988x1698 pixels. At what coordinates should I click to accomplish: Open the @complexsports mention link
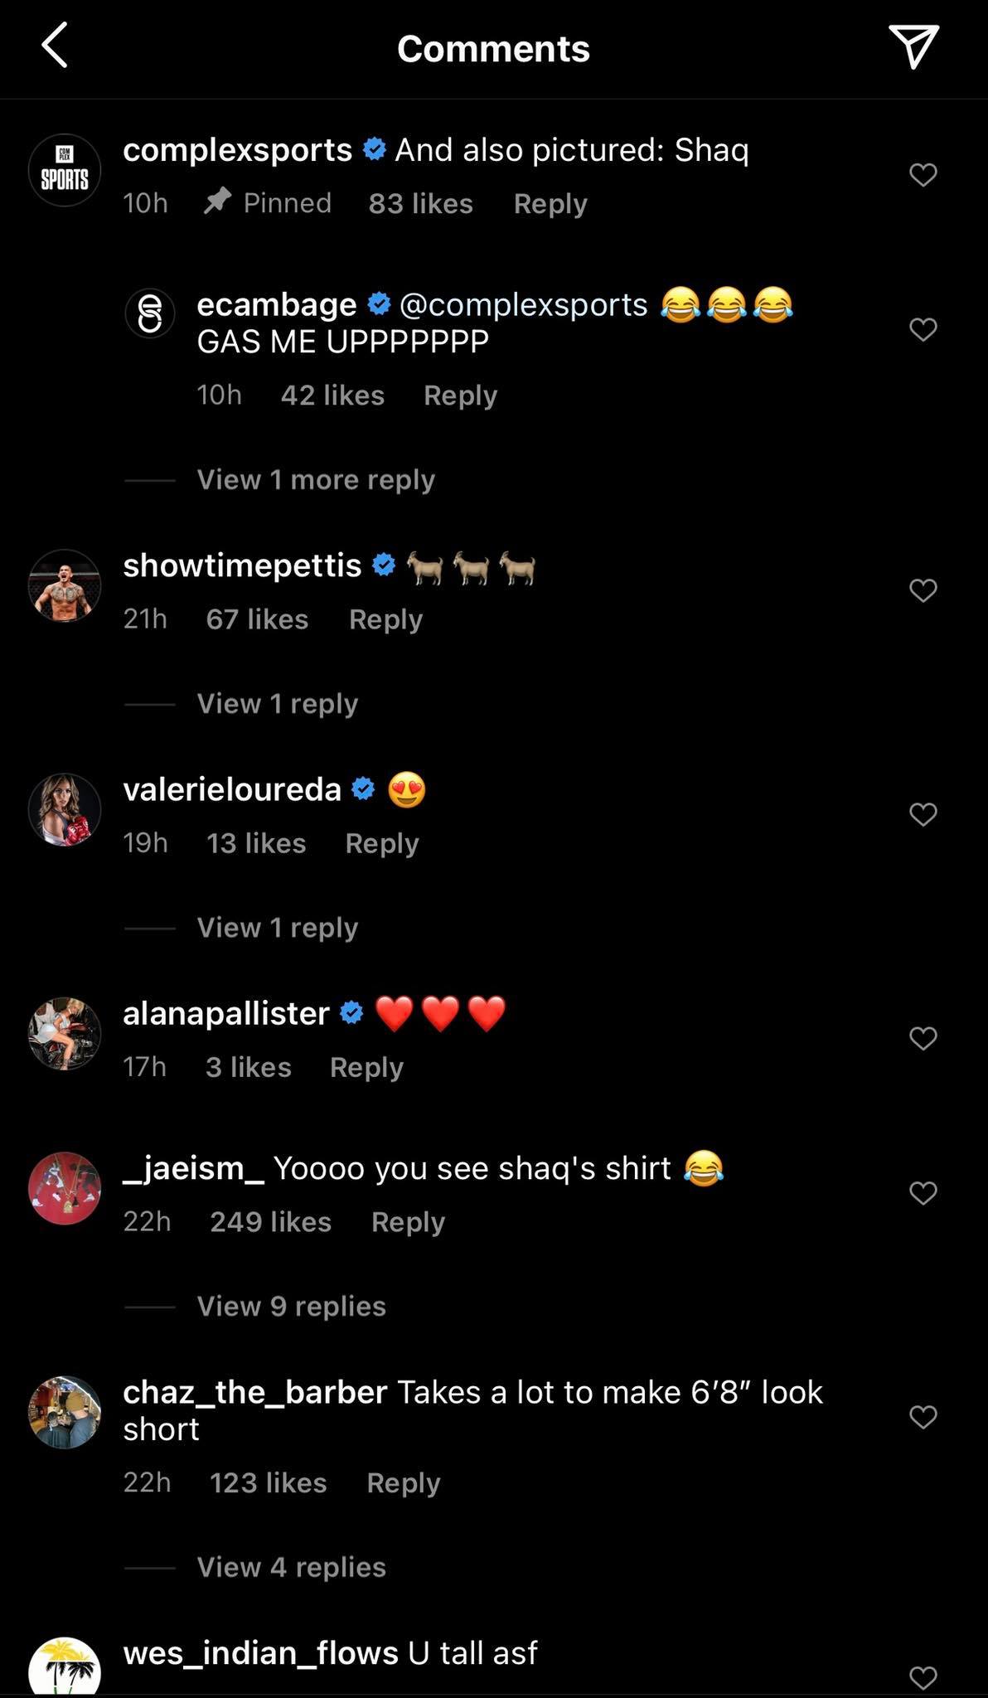coord(523,305)
